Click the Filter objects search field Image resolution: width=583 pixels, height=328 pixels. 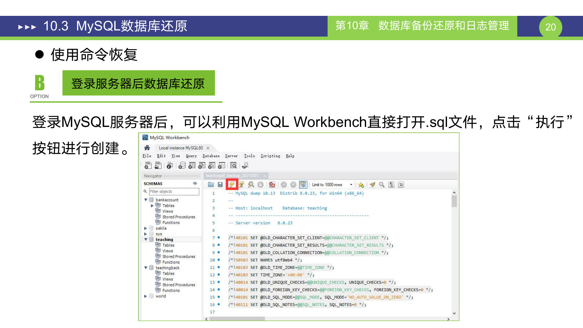coord(174,192)
